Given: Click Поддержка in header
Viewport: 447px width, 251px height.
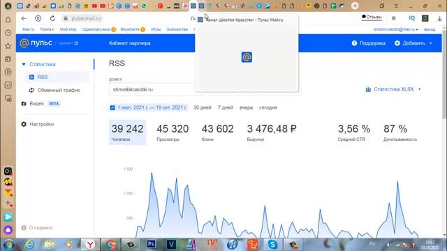Looking at the screenshot, I should coord(372,43).
